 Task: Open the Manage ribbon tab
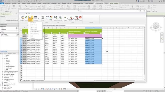click(64, 3)
